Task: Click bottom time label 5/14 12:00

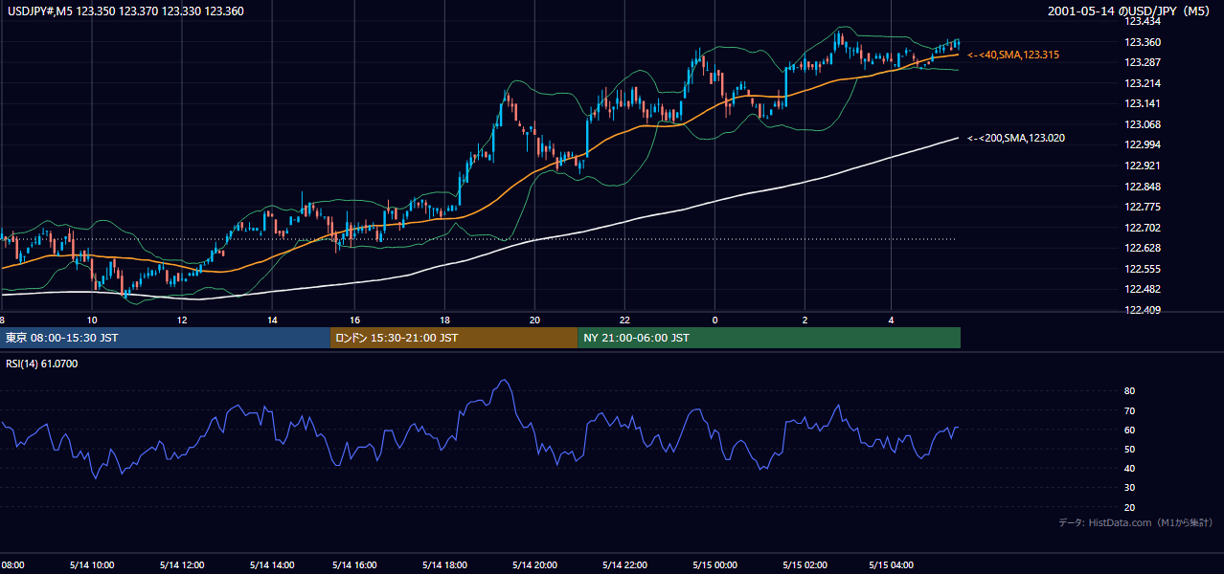Action: pos(181,565)
